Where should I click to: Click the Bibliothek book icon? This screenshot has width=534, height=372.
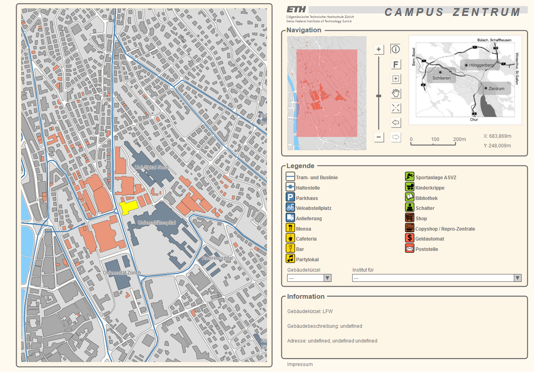pos(409,197)
